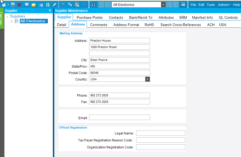Open the AB Electronics supplier dropdown
Screen dimensions: 241x157
[x=163, y=5]
